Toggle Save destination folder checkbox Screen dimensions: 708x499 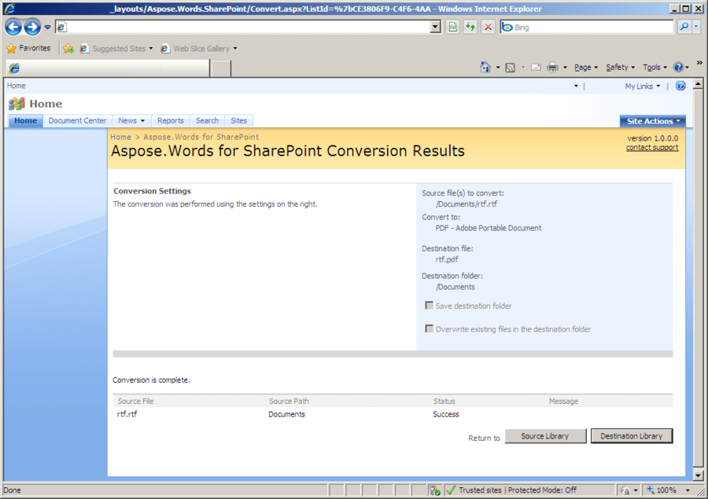pyautogui.click(x=429, y=306)
